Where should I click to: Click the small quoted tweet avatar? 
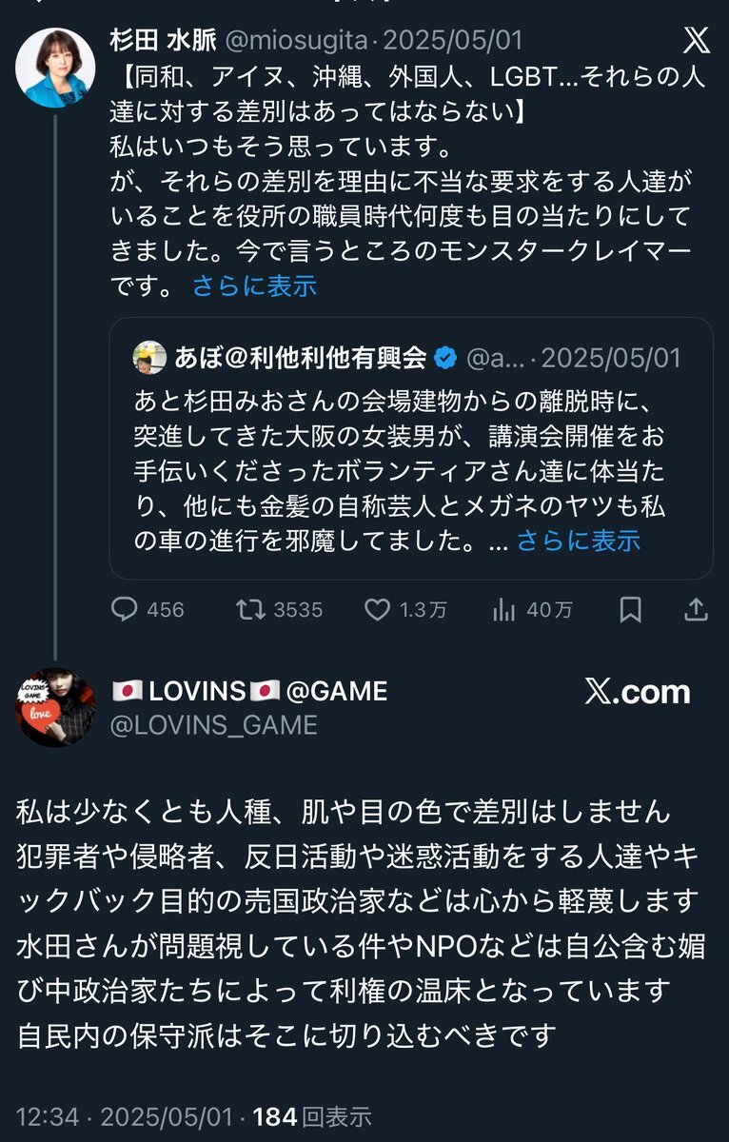click(150, 357)
